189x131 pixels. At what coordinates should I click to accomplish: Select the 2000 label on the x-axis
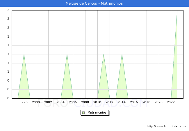[x=36, y=102]
